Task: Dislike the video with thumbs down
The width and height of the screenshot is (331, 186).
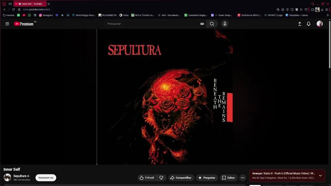Action: 161,178
